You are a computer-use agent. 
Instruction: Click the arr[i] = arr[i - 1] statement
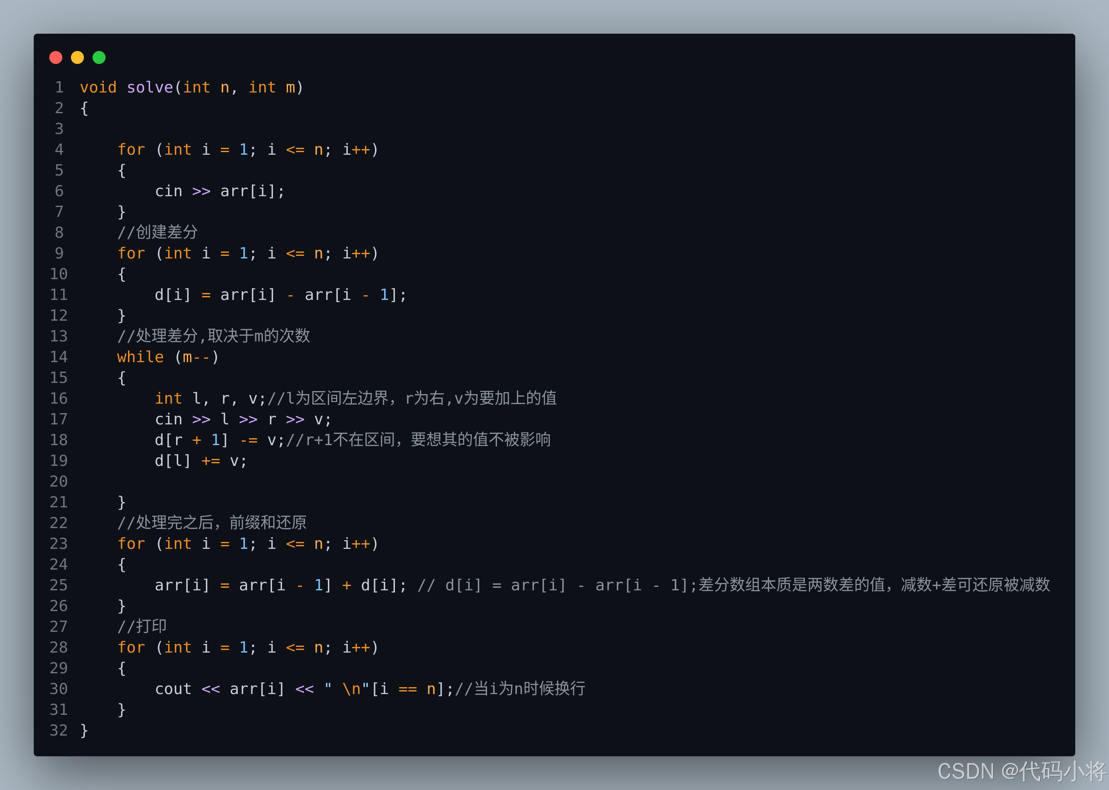coord(280,585)
